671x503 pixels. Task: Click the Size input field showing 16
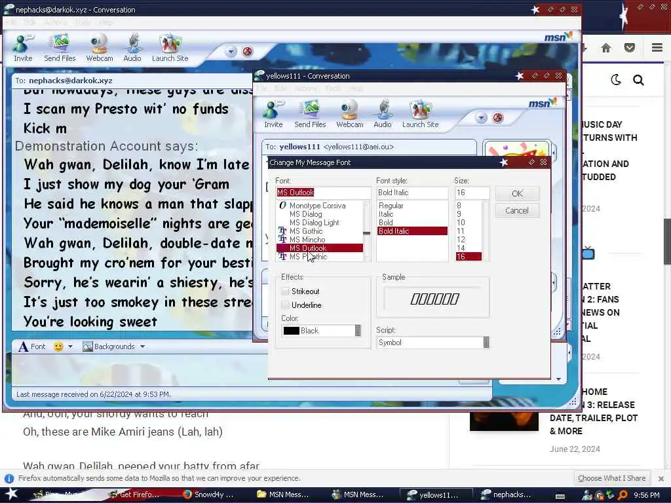point(472,193)
